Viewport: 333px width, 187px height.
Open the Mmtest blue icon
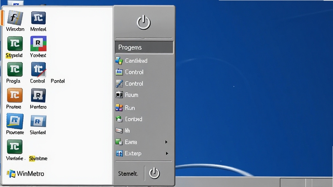[38, 18]
